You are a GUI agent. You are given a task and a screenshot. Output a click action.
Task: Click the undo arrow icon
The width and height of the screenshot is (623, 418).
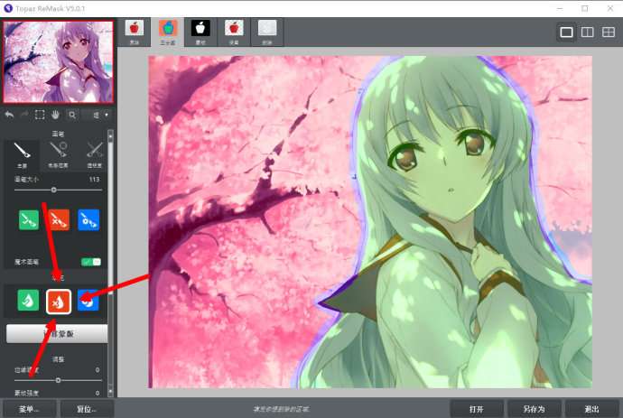[x=10, y=116]
